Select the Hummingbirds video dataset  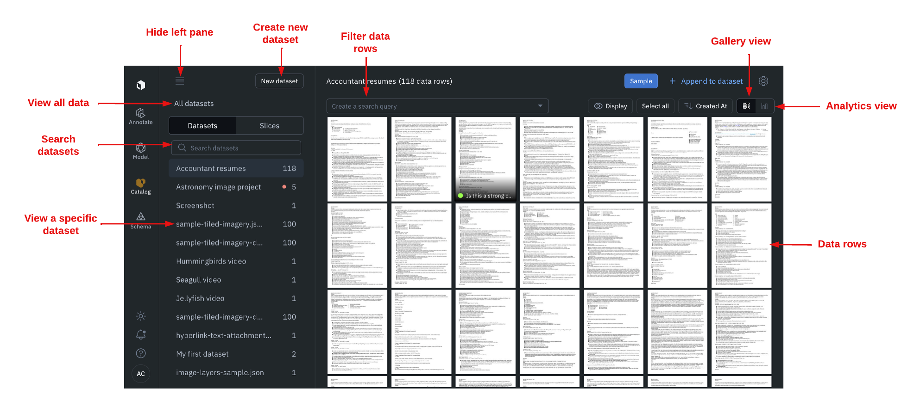pos(236,261)
